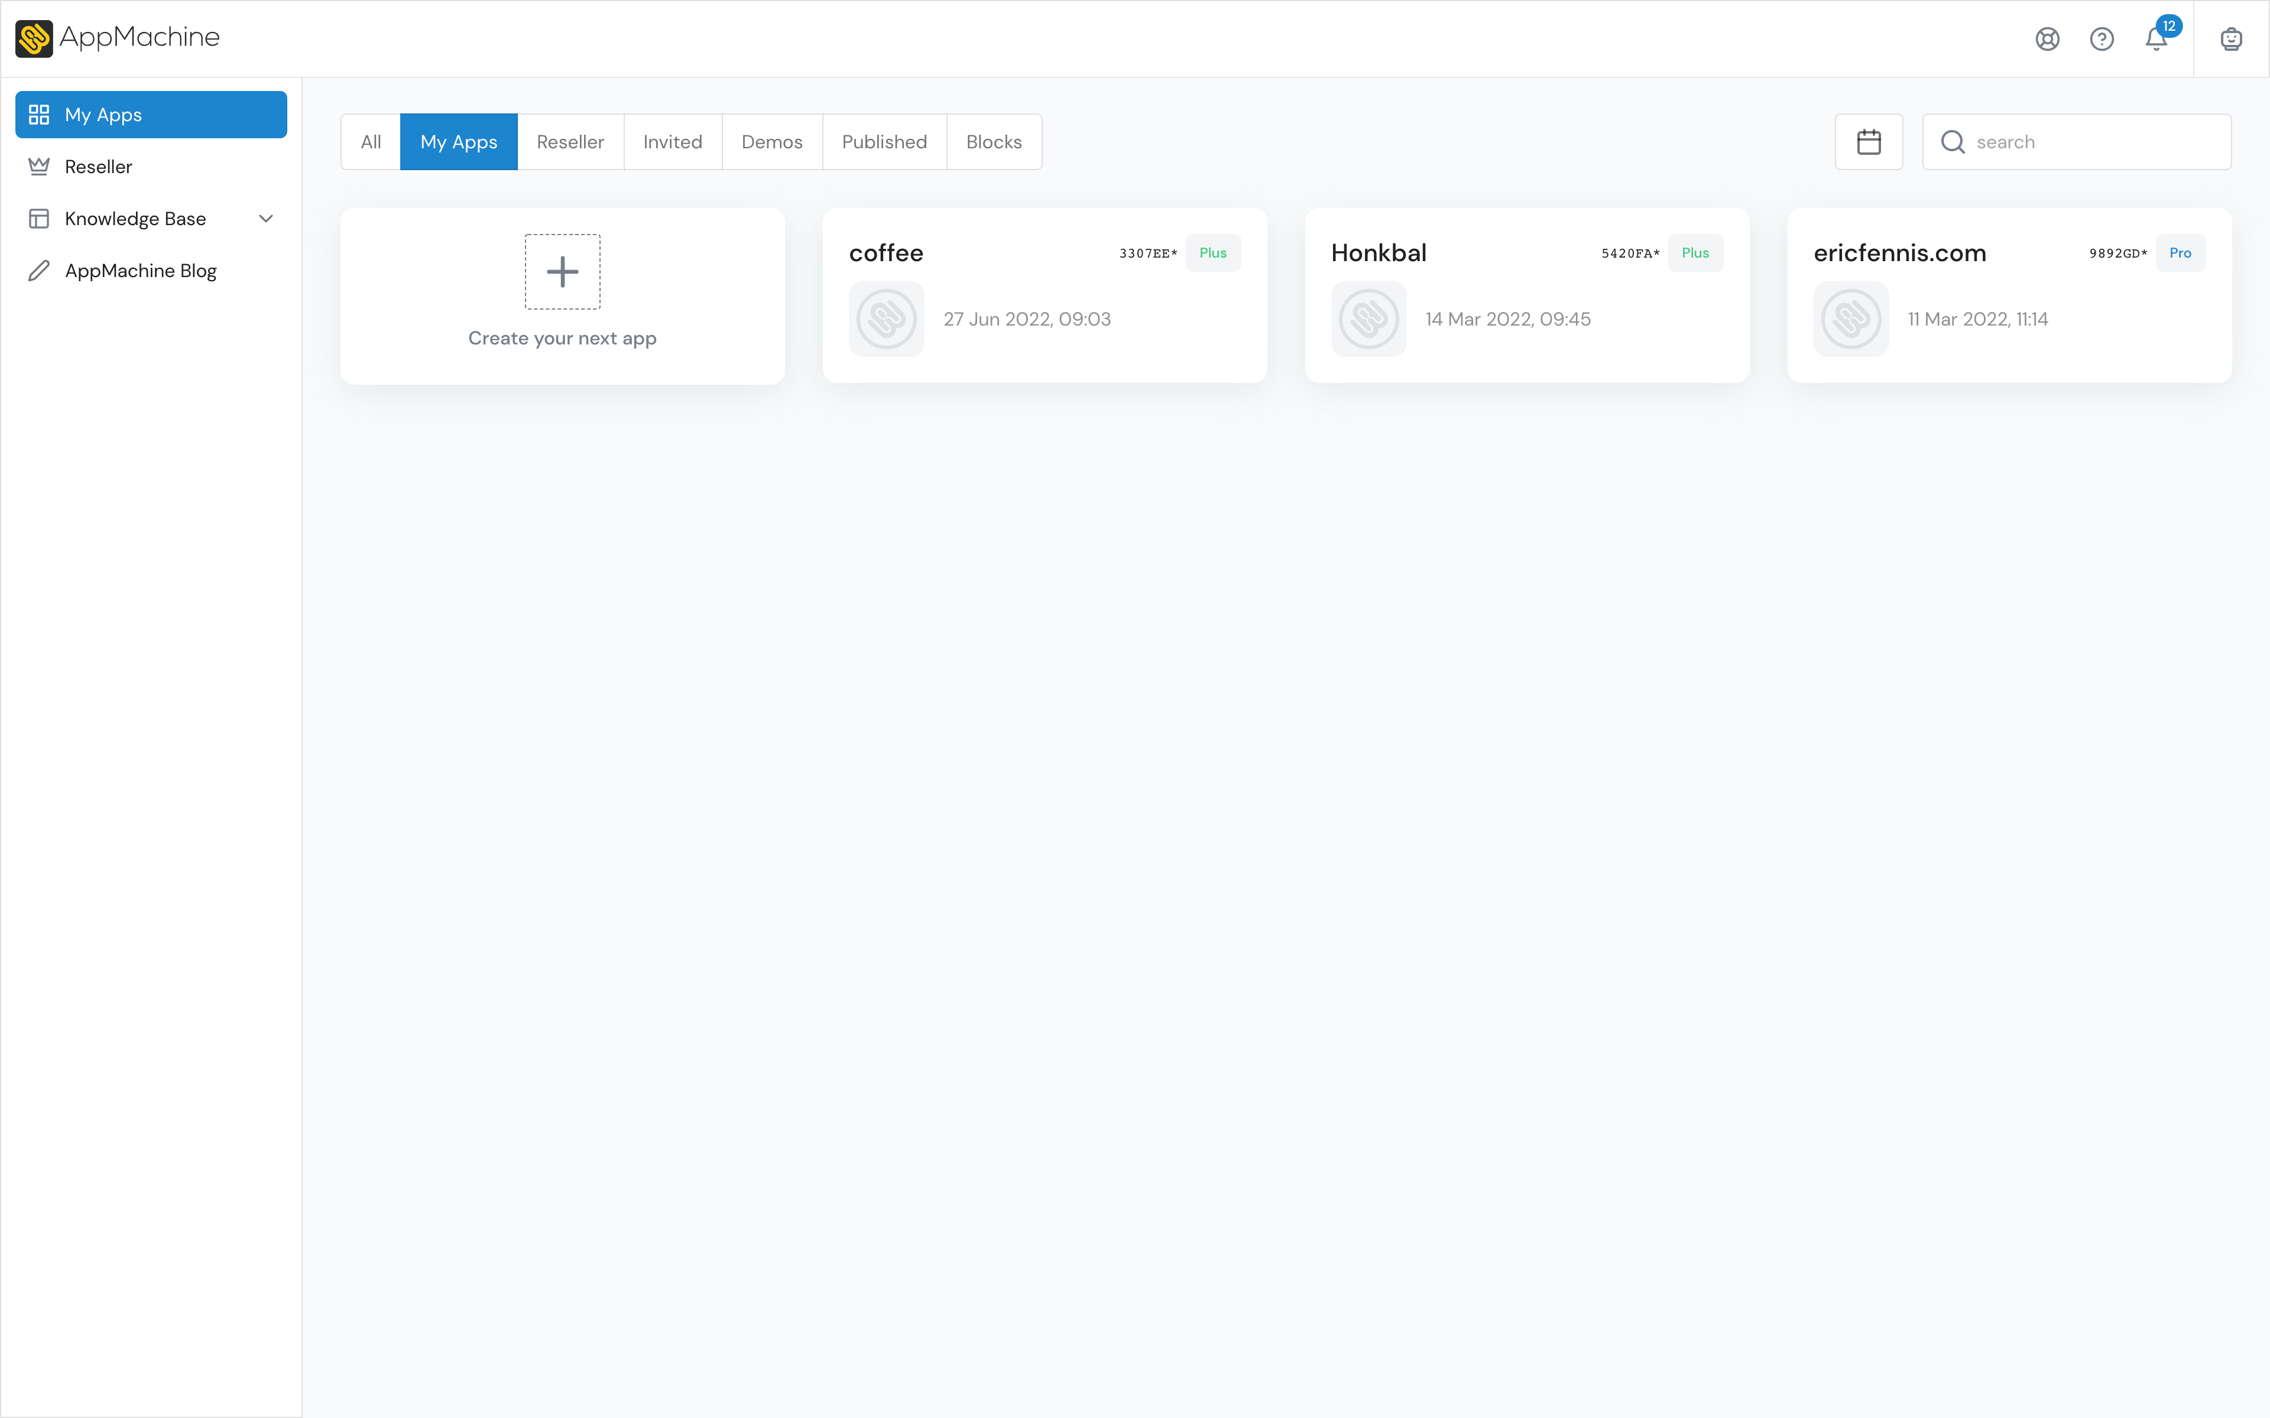
Task: Click the app code 5420FA*
Action: [1630, 253]
